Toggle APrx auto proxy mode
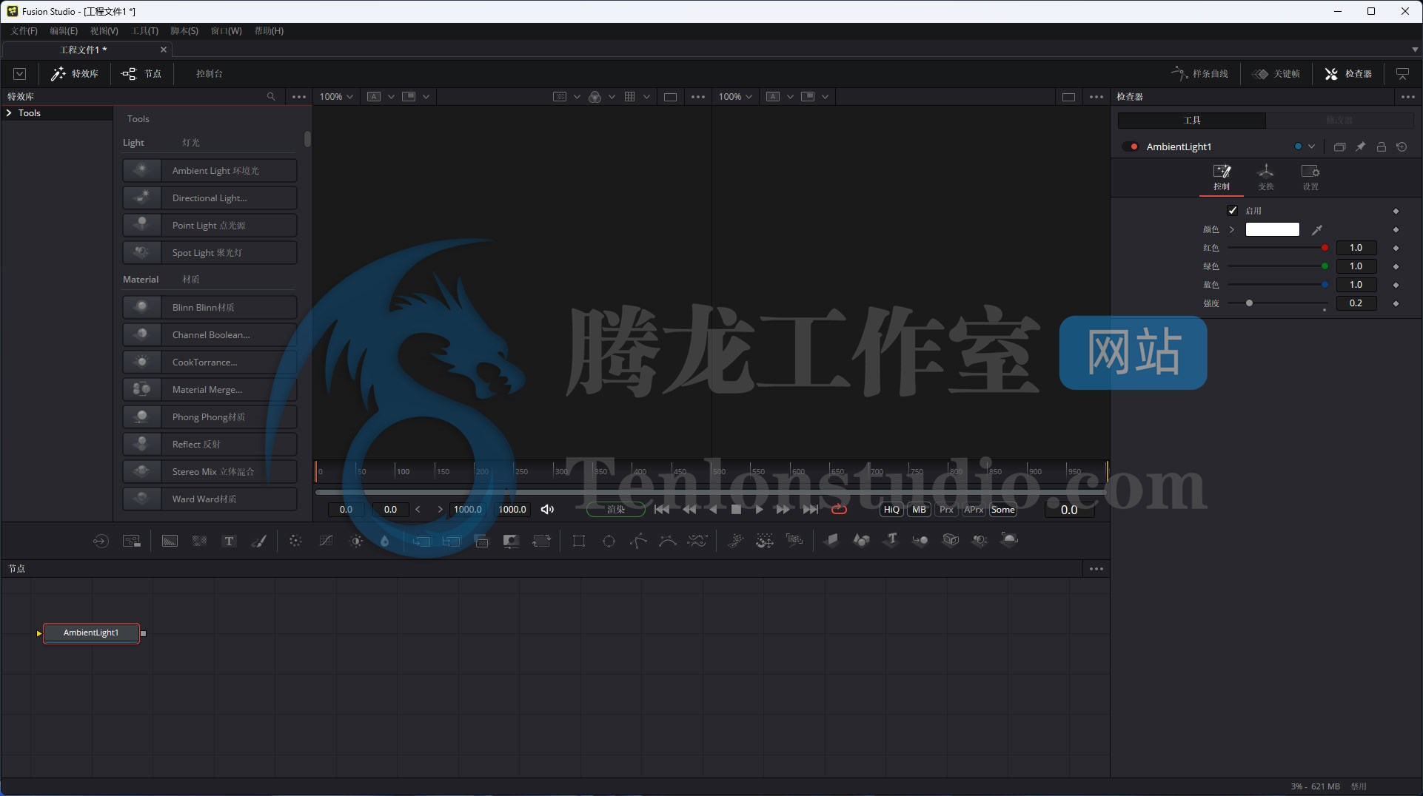The height and width of the screenshot is (796, 1423). (x=974, y=509)
